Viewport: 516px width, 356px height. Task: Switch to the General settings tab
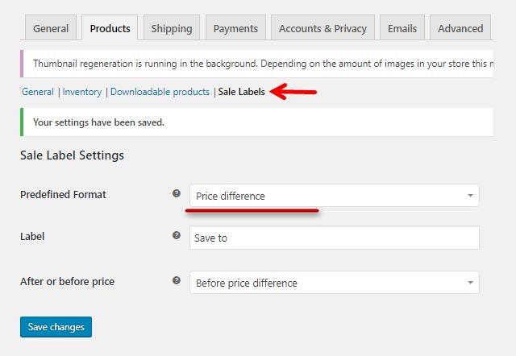click(x=51, y=27)
